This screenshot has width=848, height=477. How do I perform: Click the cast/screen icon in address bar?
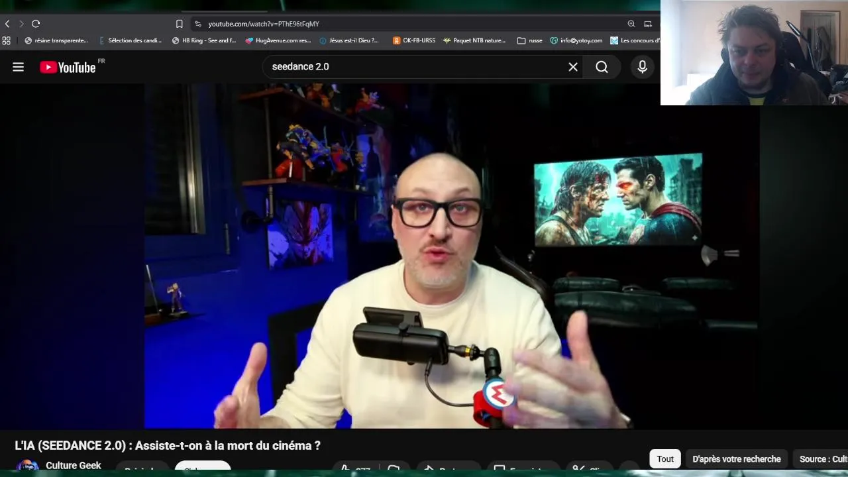pyautogui.click(x=648, y=24)
